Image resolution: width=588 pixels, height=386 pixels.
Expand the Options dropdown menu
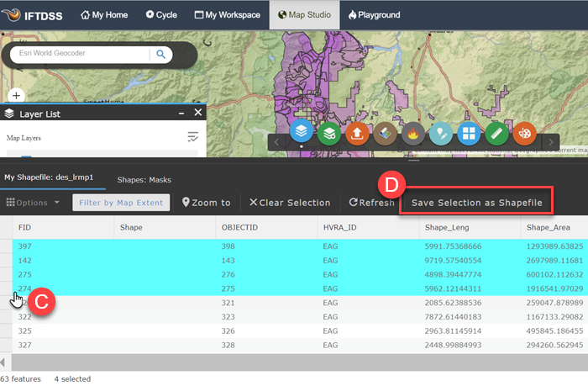34,203
